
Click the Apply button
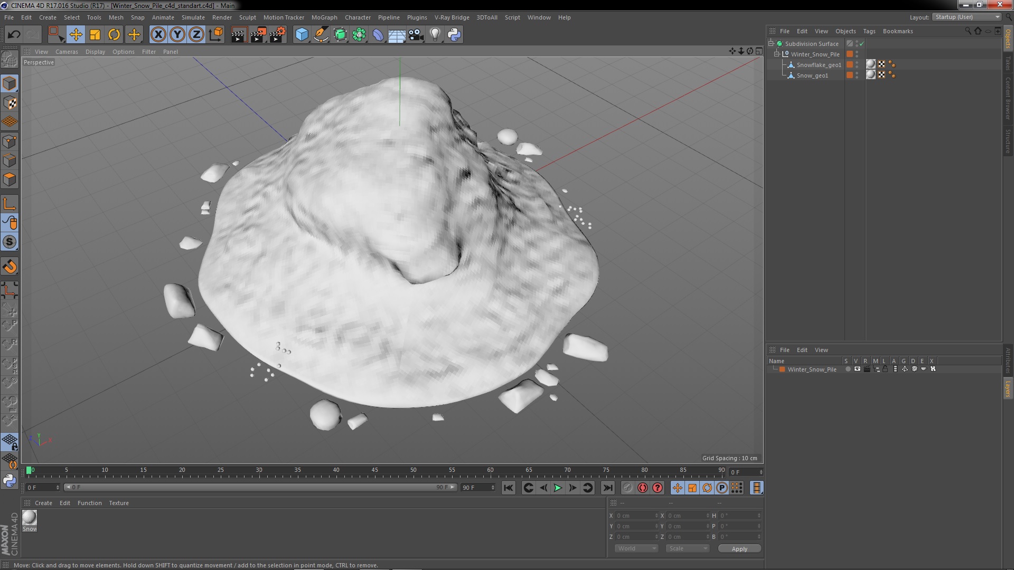739,549
